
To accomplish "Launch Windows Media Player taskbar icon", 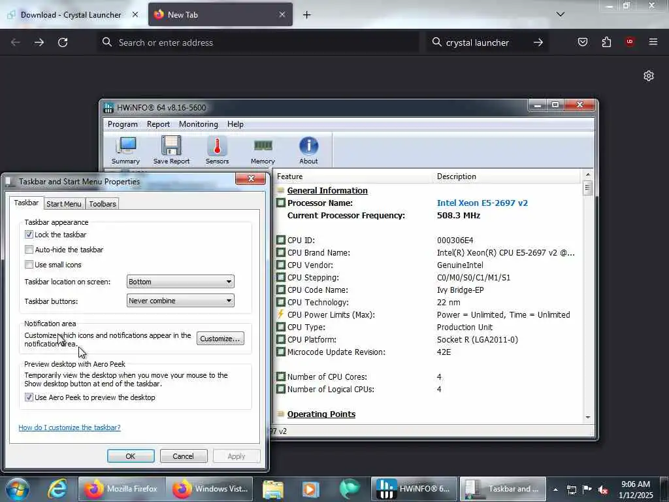I will pos(310,489).
